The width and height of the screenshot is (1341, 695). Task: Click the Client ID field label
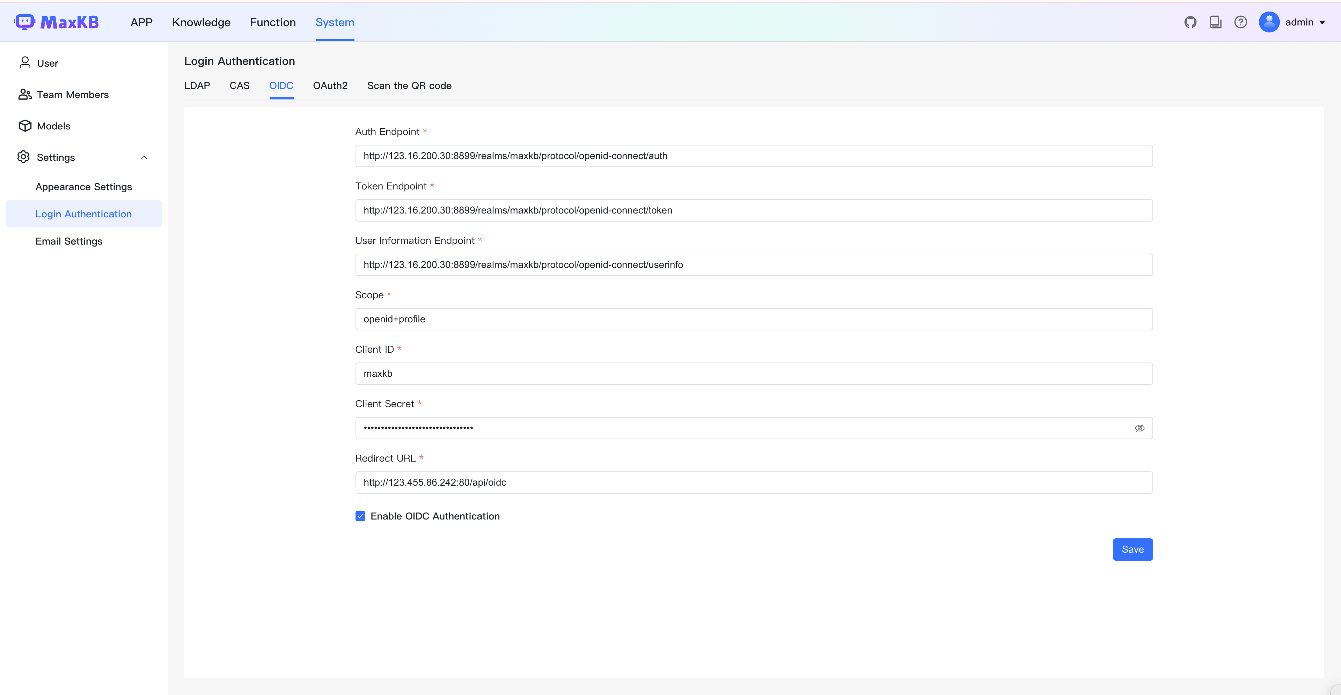(x=375, y=350)
